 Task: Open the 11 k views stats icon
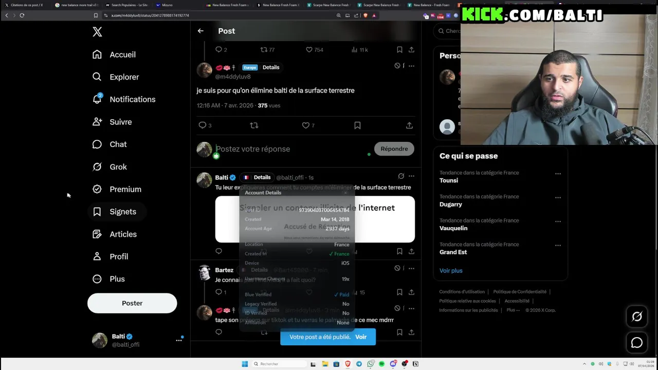pos(354,50)
